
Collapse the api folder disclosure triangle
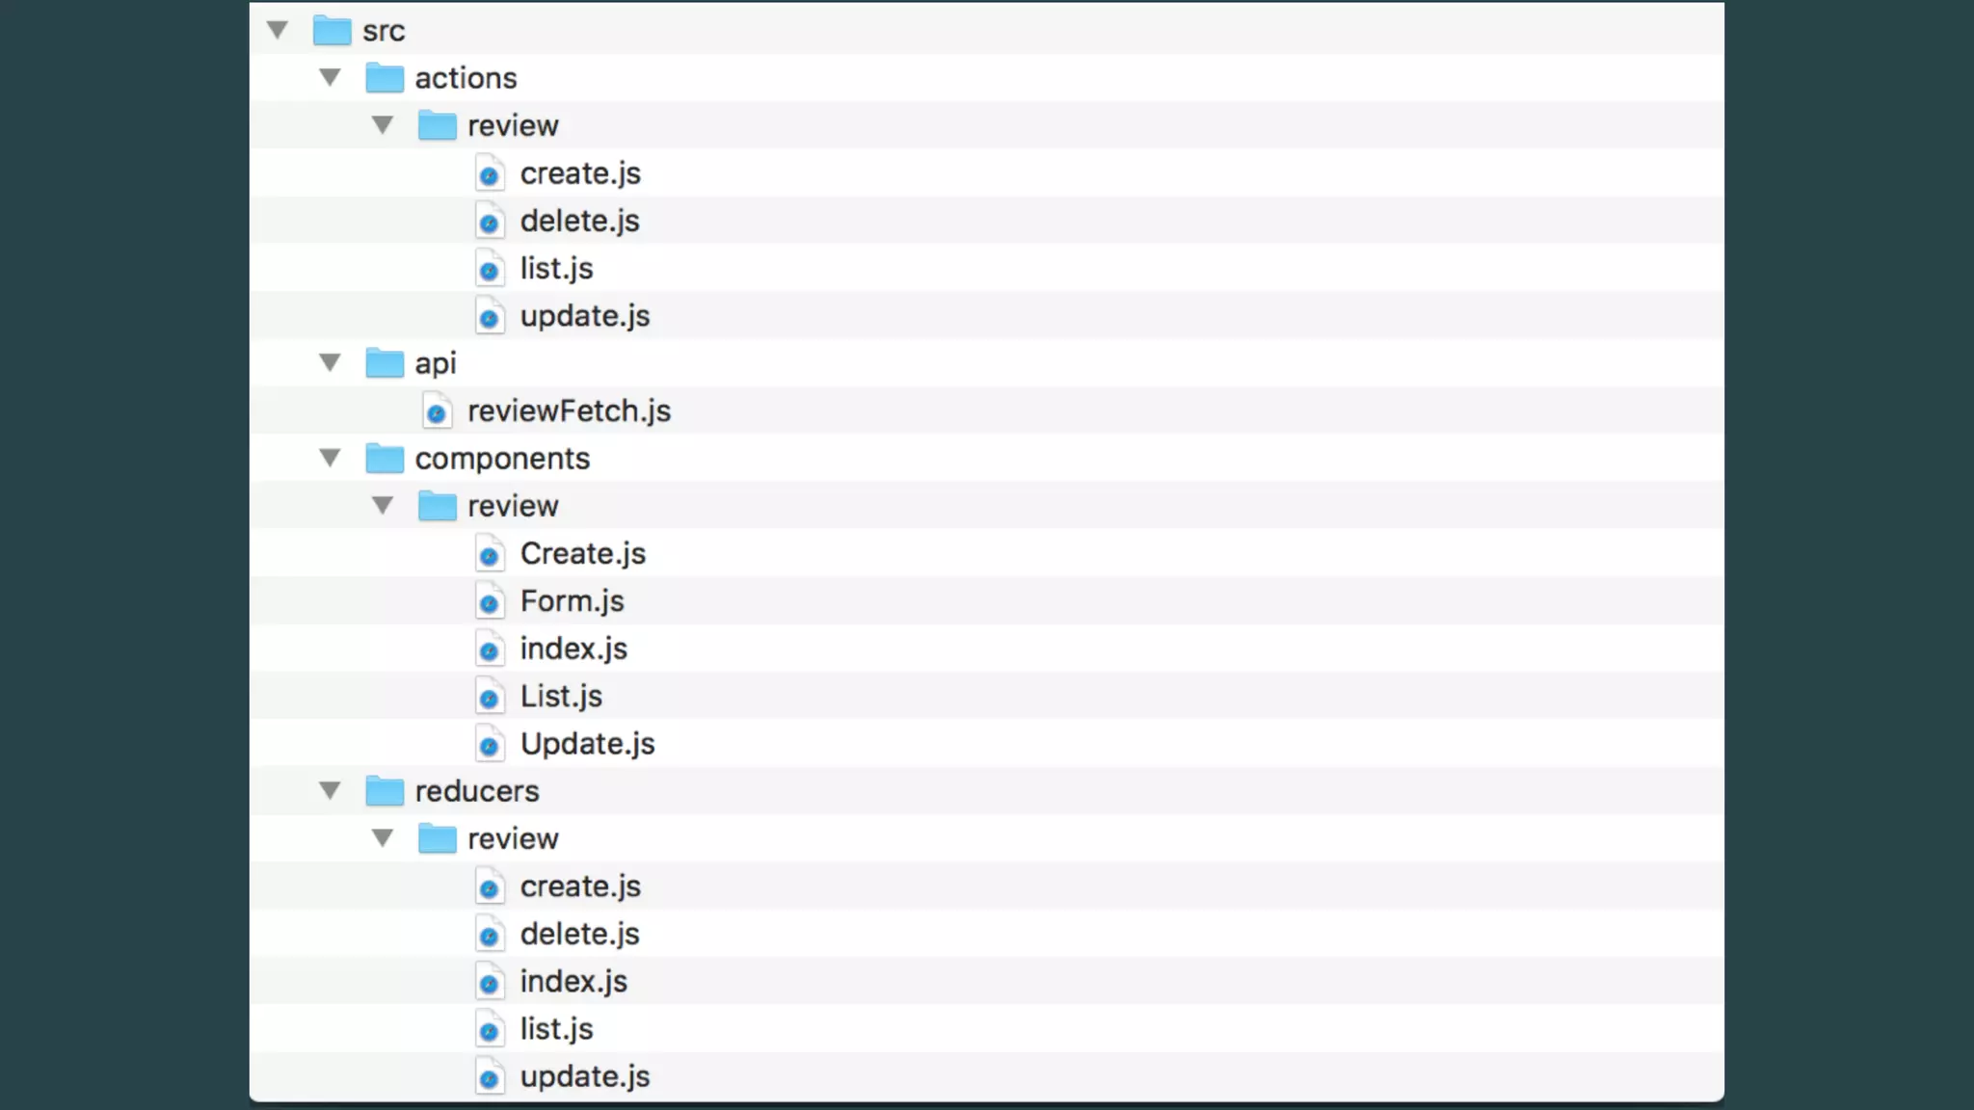click(331, 362)
